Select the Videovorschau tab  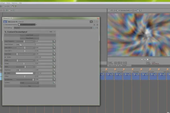click(112, 66)
